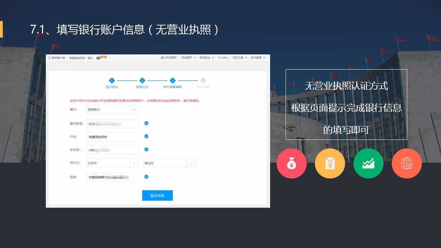
Task: Click the red money bag circle icon
Action: coord(291,164)
